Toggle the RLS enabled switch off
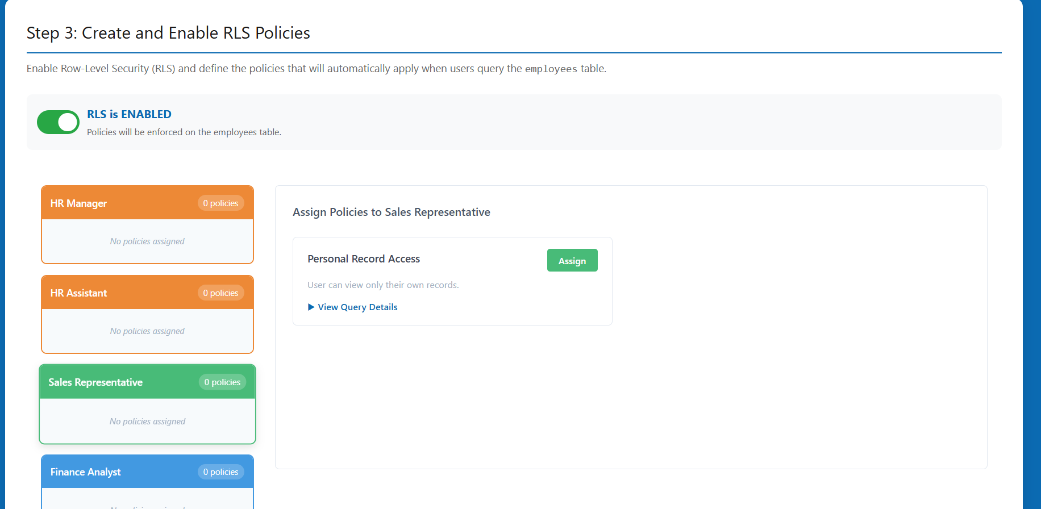1041x509 pixels. pyautogui.click(x=58, y=122)
